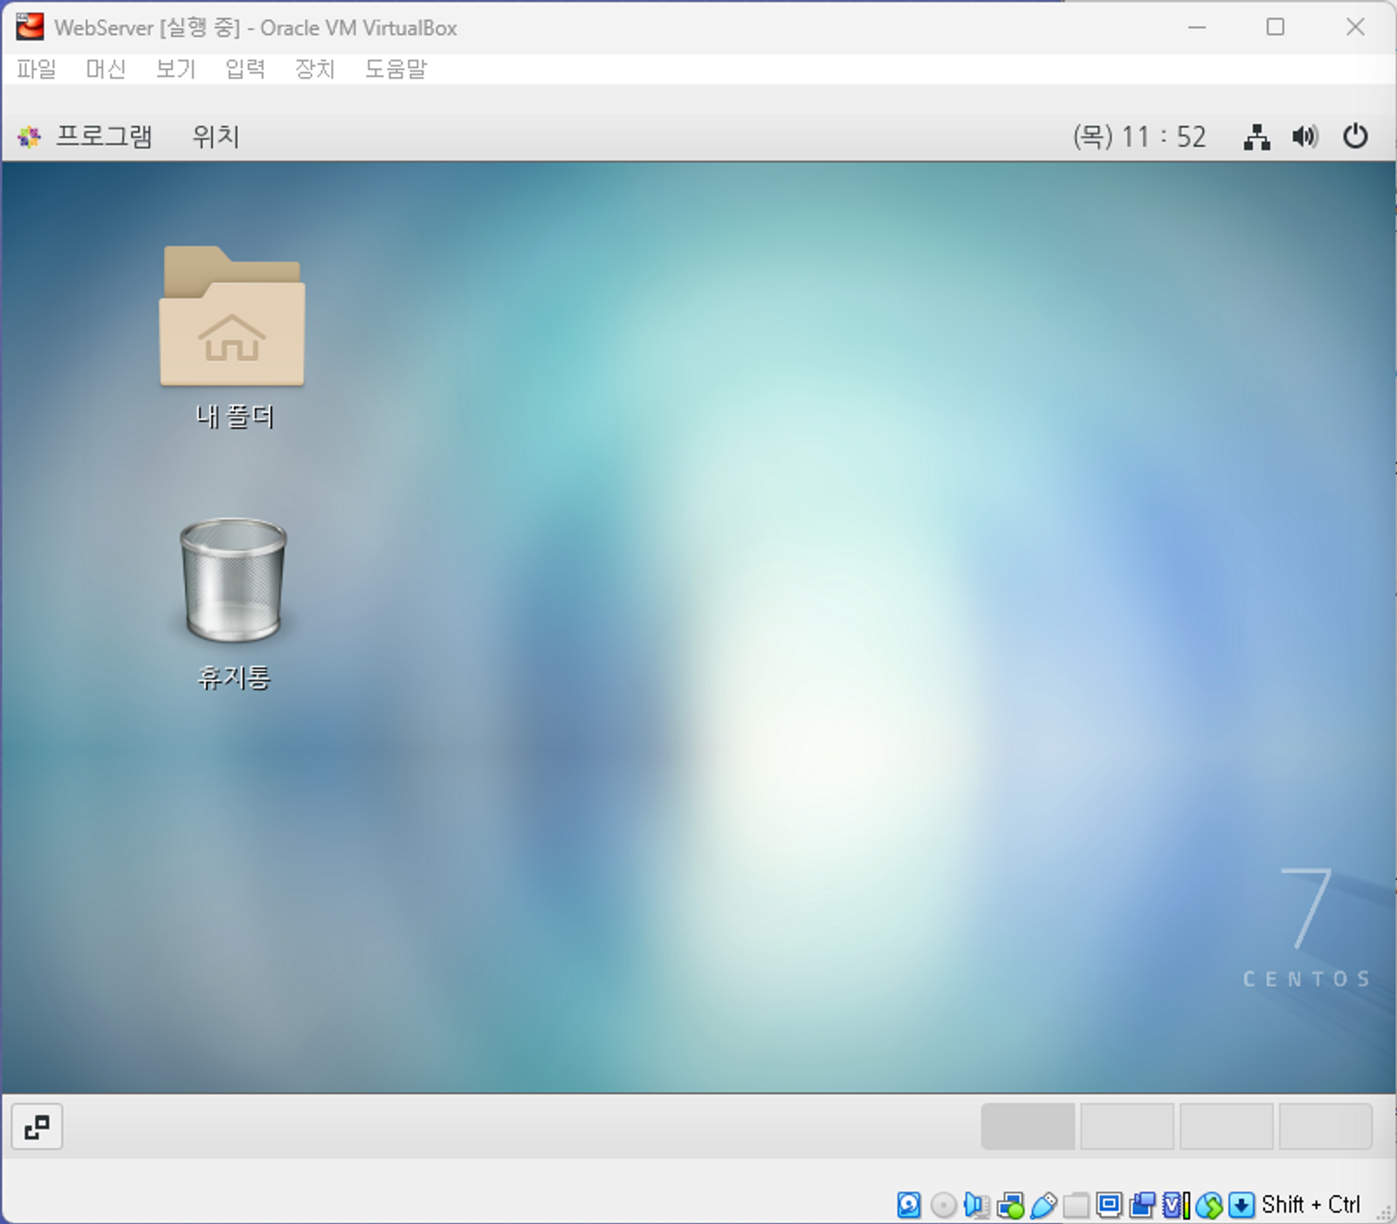
Task: Open the 장치 menu
Action: (x=315, y=69)
